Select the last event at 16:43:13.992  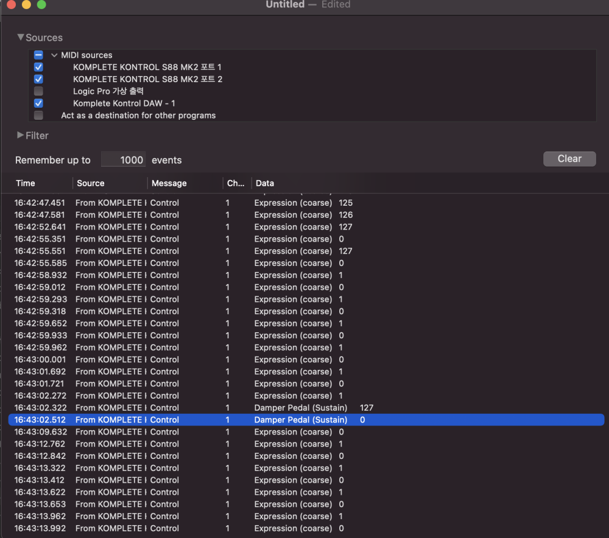coord(306,528)
